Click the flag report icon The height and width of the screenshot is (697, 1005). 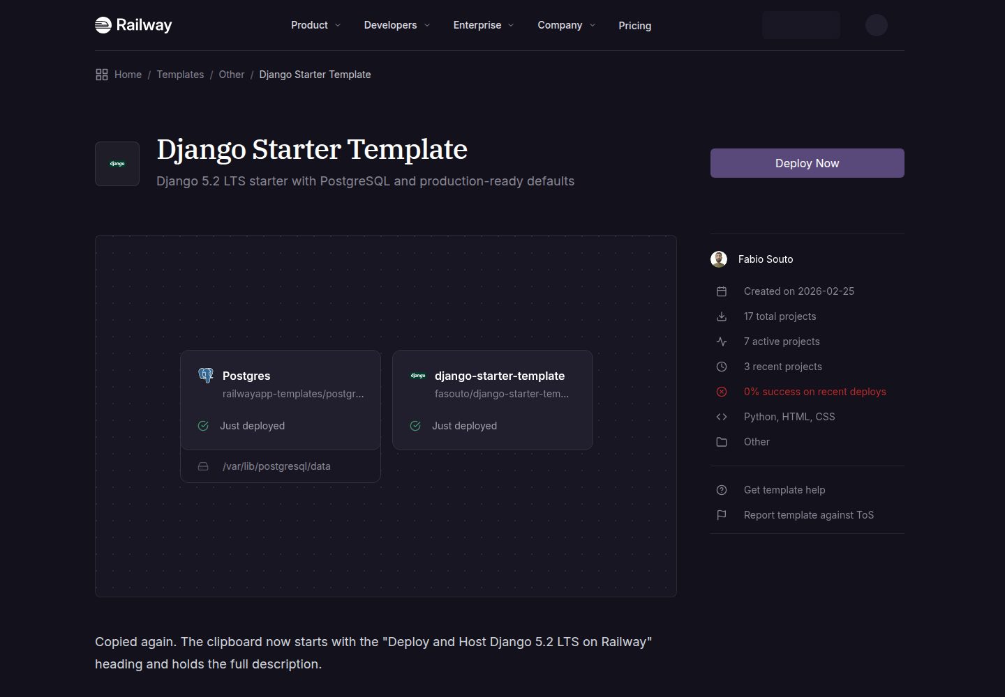click(722, 515)
